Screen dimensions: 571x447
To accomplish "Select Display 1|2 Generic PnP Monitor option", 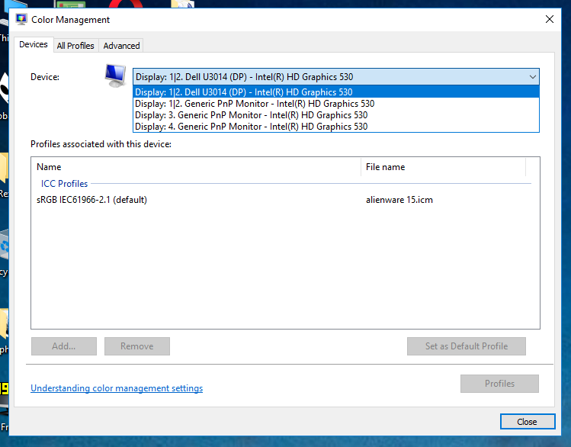I will click(x=336, y=104).
